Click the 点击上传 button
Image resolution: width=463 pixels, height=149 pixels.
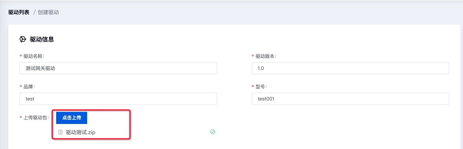71,118
